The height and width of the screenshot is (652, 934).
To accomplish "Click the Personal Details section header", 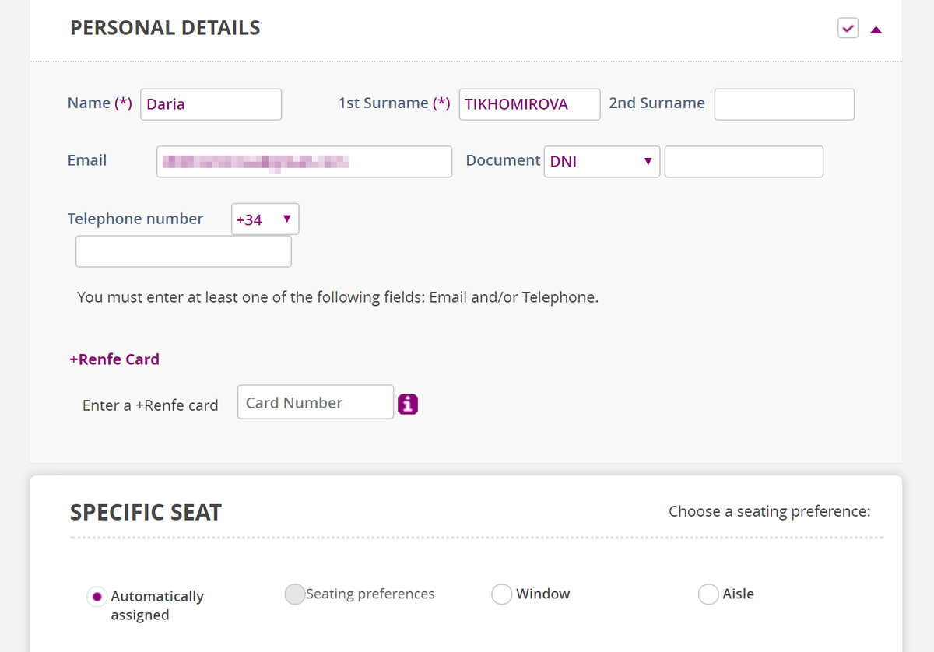I will (x=165, y=28).
